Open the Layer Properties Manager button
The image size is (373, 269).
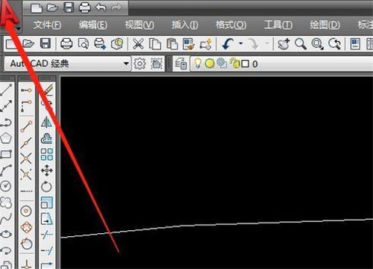(181, 64)
